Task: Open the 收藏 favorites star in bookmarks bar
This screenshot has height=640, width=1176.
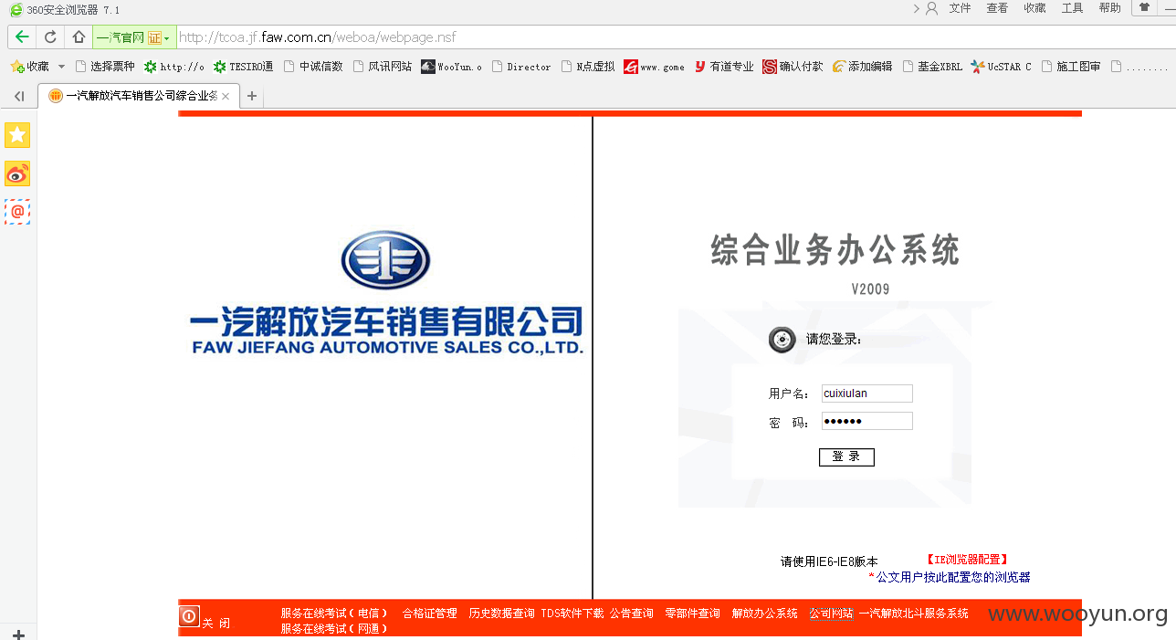Action: tap(29, 67)
